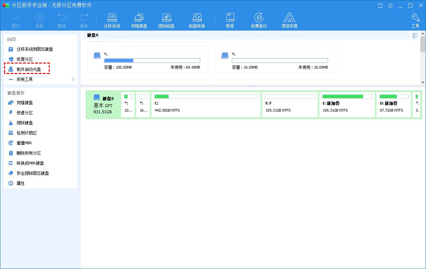Launch 磁盘转换 disk conversion
The width and height of the screenshot is (426, 269).
(x=197, y=20)
